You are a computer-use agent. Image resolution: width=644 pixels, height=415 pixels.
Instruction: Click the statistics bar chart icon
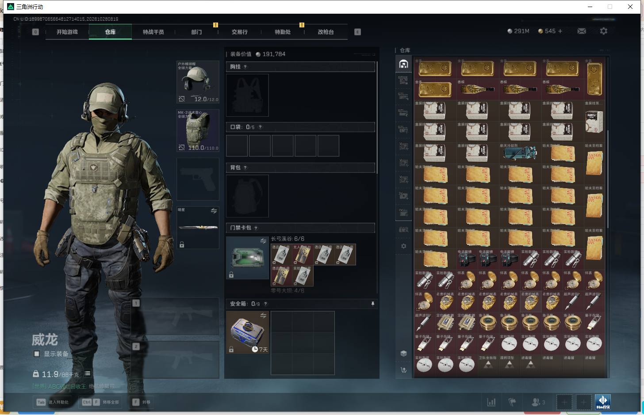[491, 402]
